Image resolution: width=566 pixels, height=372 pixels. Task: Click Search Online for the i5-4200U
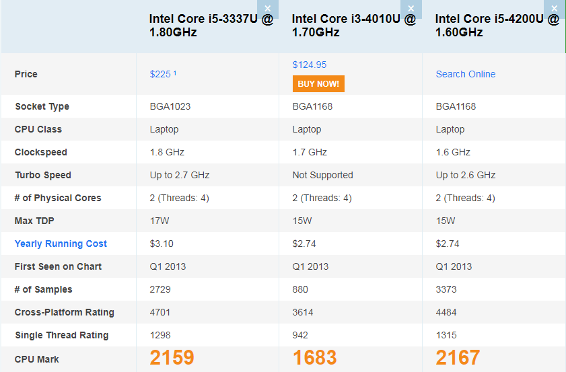tap(465, 74)
